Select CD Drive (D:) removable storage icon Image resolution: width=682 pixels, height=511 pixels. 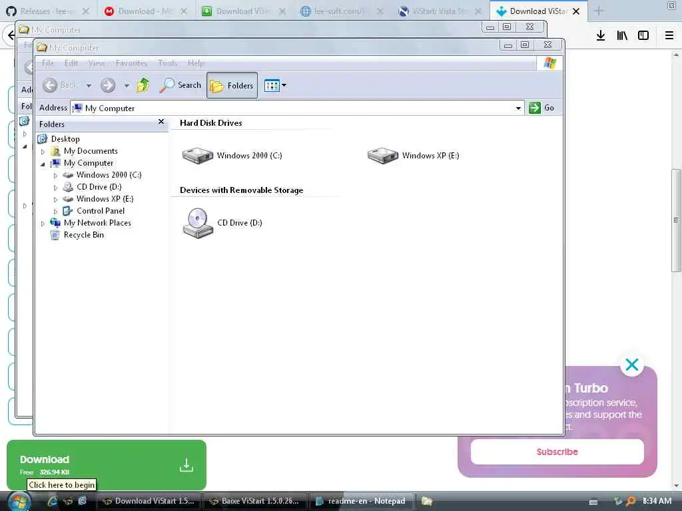coord(198,223)
